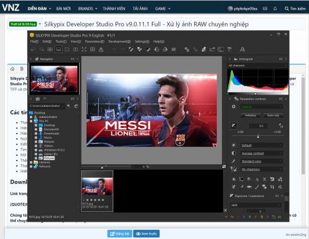Open the tone curve sub-control icon

[x=241, y=179]
